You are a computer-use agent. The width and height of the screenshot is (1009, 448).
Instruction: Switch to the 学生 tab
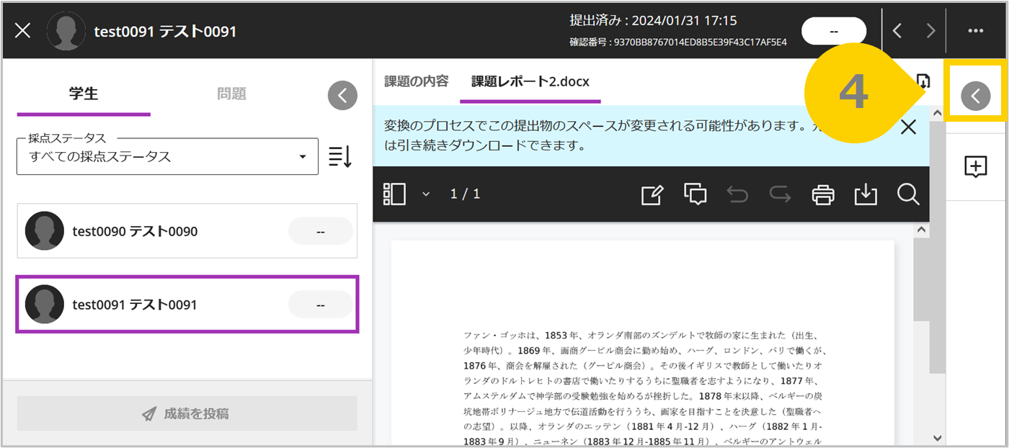pos(84,94)
